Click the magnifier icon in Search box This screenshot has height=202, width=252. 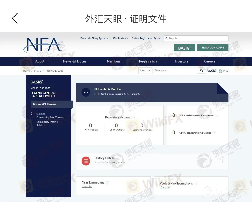166,39
